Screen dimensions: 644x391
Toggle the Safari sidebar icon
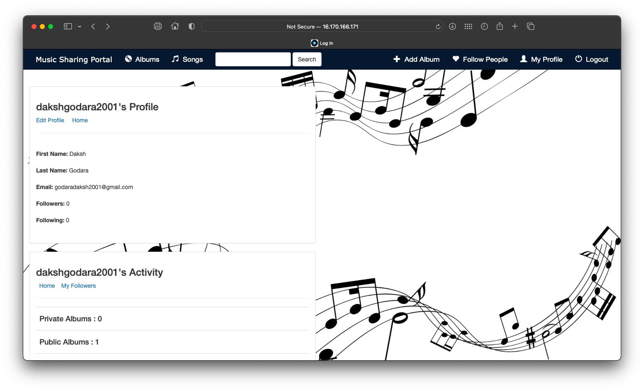point(68,26)
